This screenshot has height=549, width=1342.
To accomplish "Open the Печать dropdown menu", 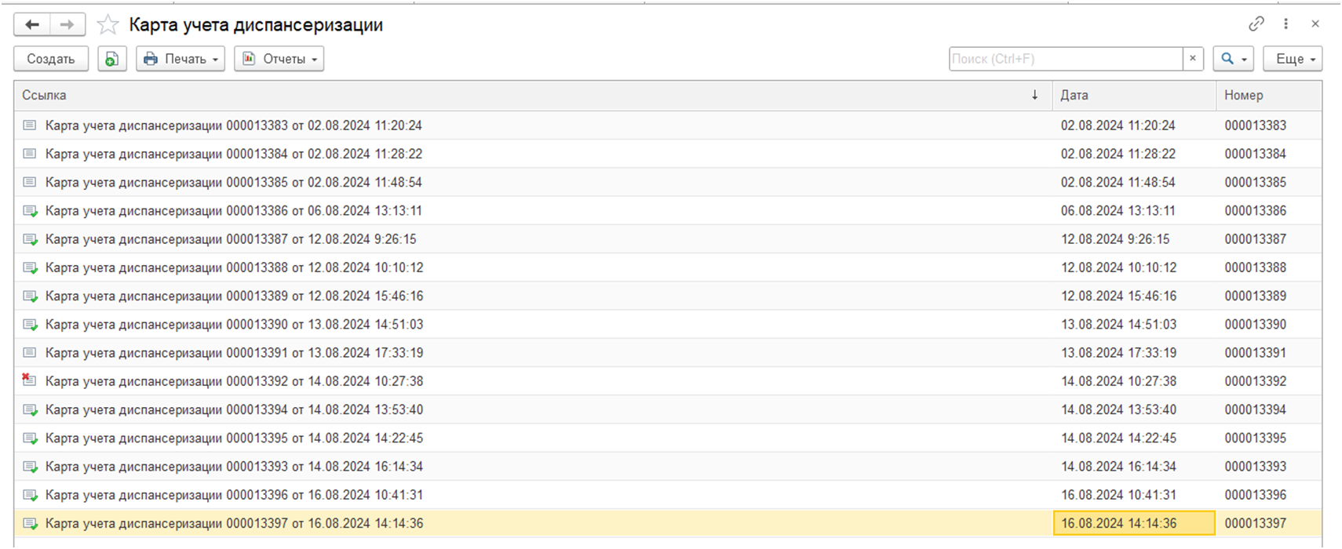I will (x=181, y=59).
